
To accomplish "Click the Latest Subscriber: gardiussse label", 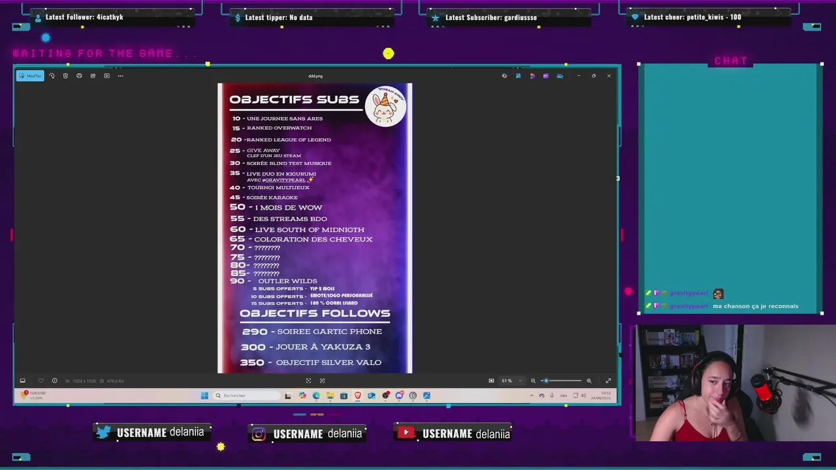I will tap(490, 17).
